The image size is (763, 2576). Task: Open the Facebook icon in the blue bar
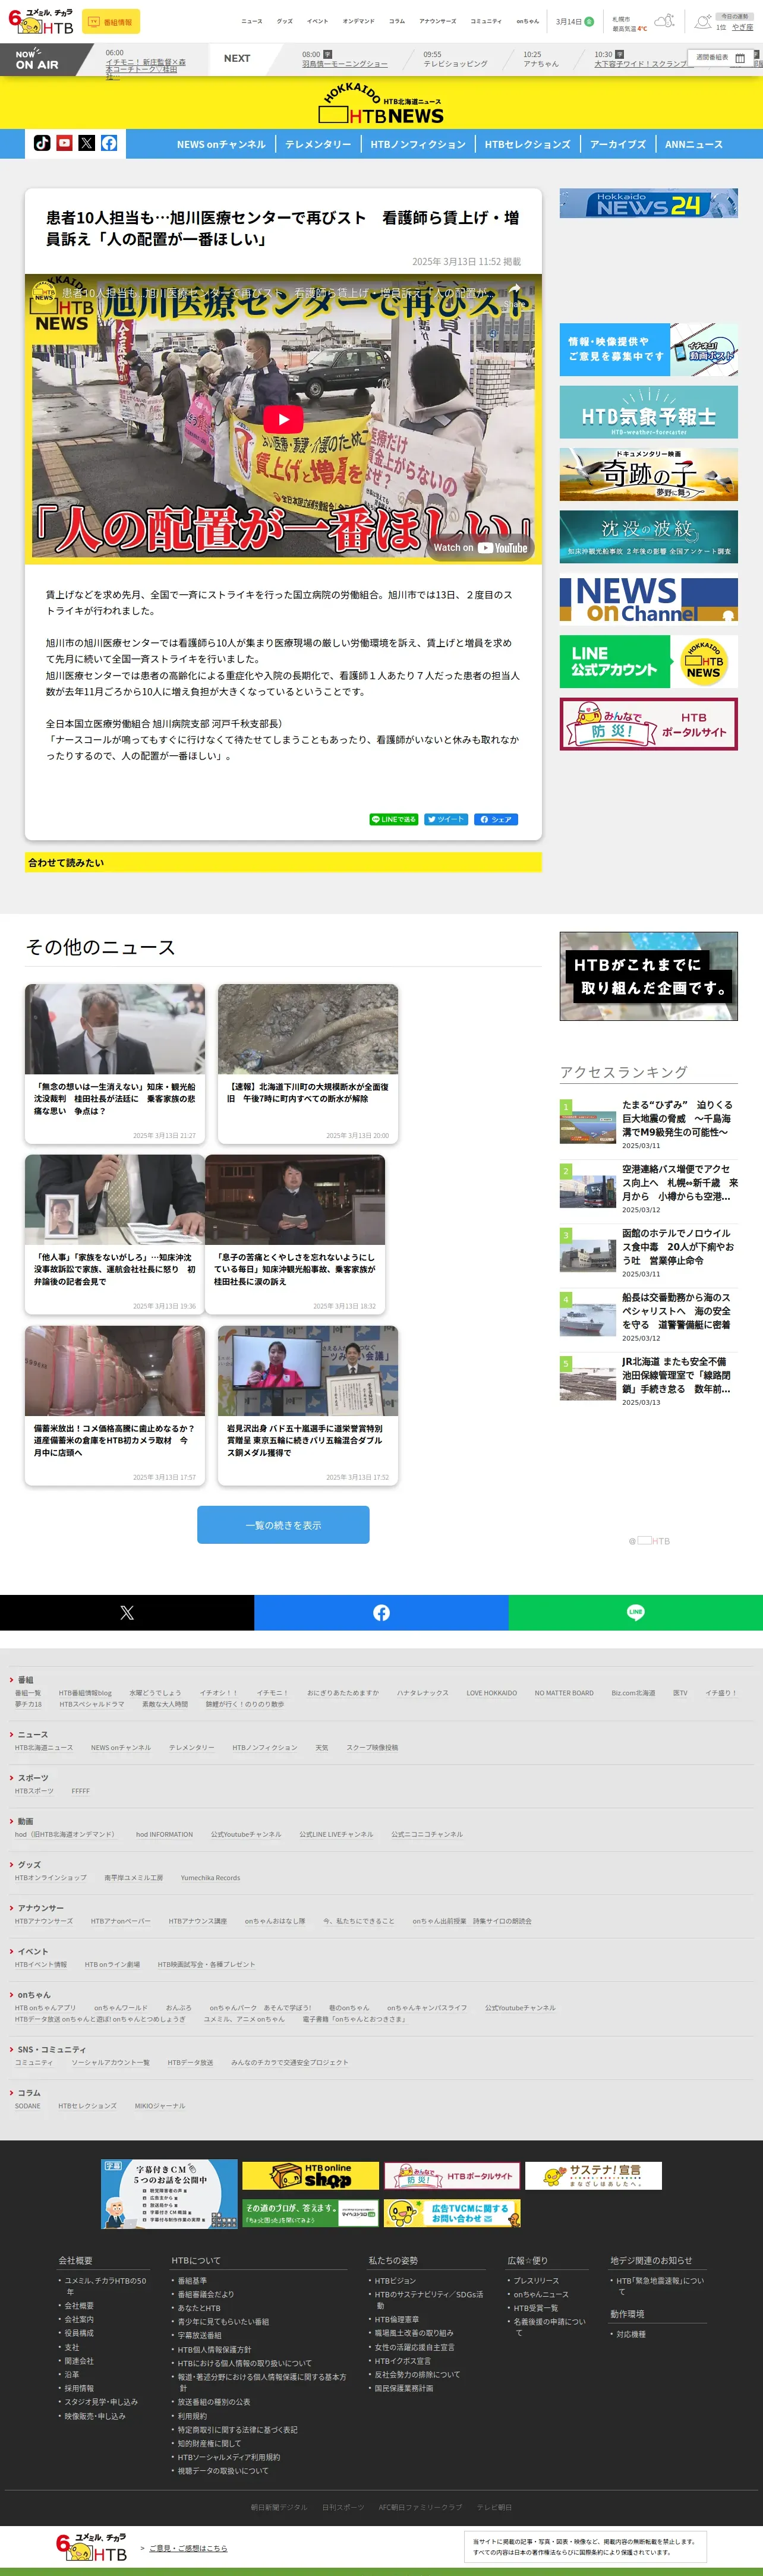coord(109,143)
